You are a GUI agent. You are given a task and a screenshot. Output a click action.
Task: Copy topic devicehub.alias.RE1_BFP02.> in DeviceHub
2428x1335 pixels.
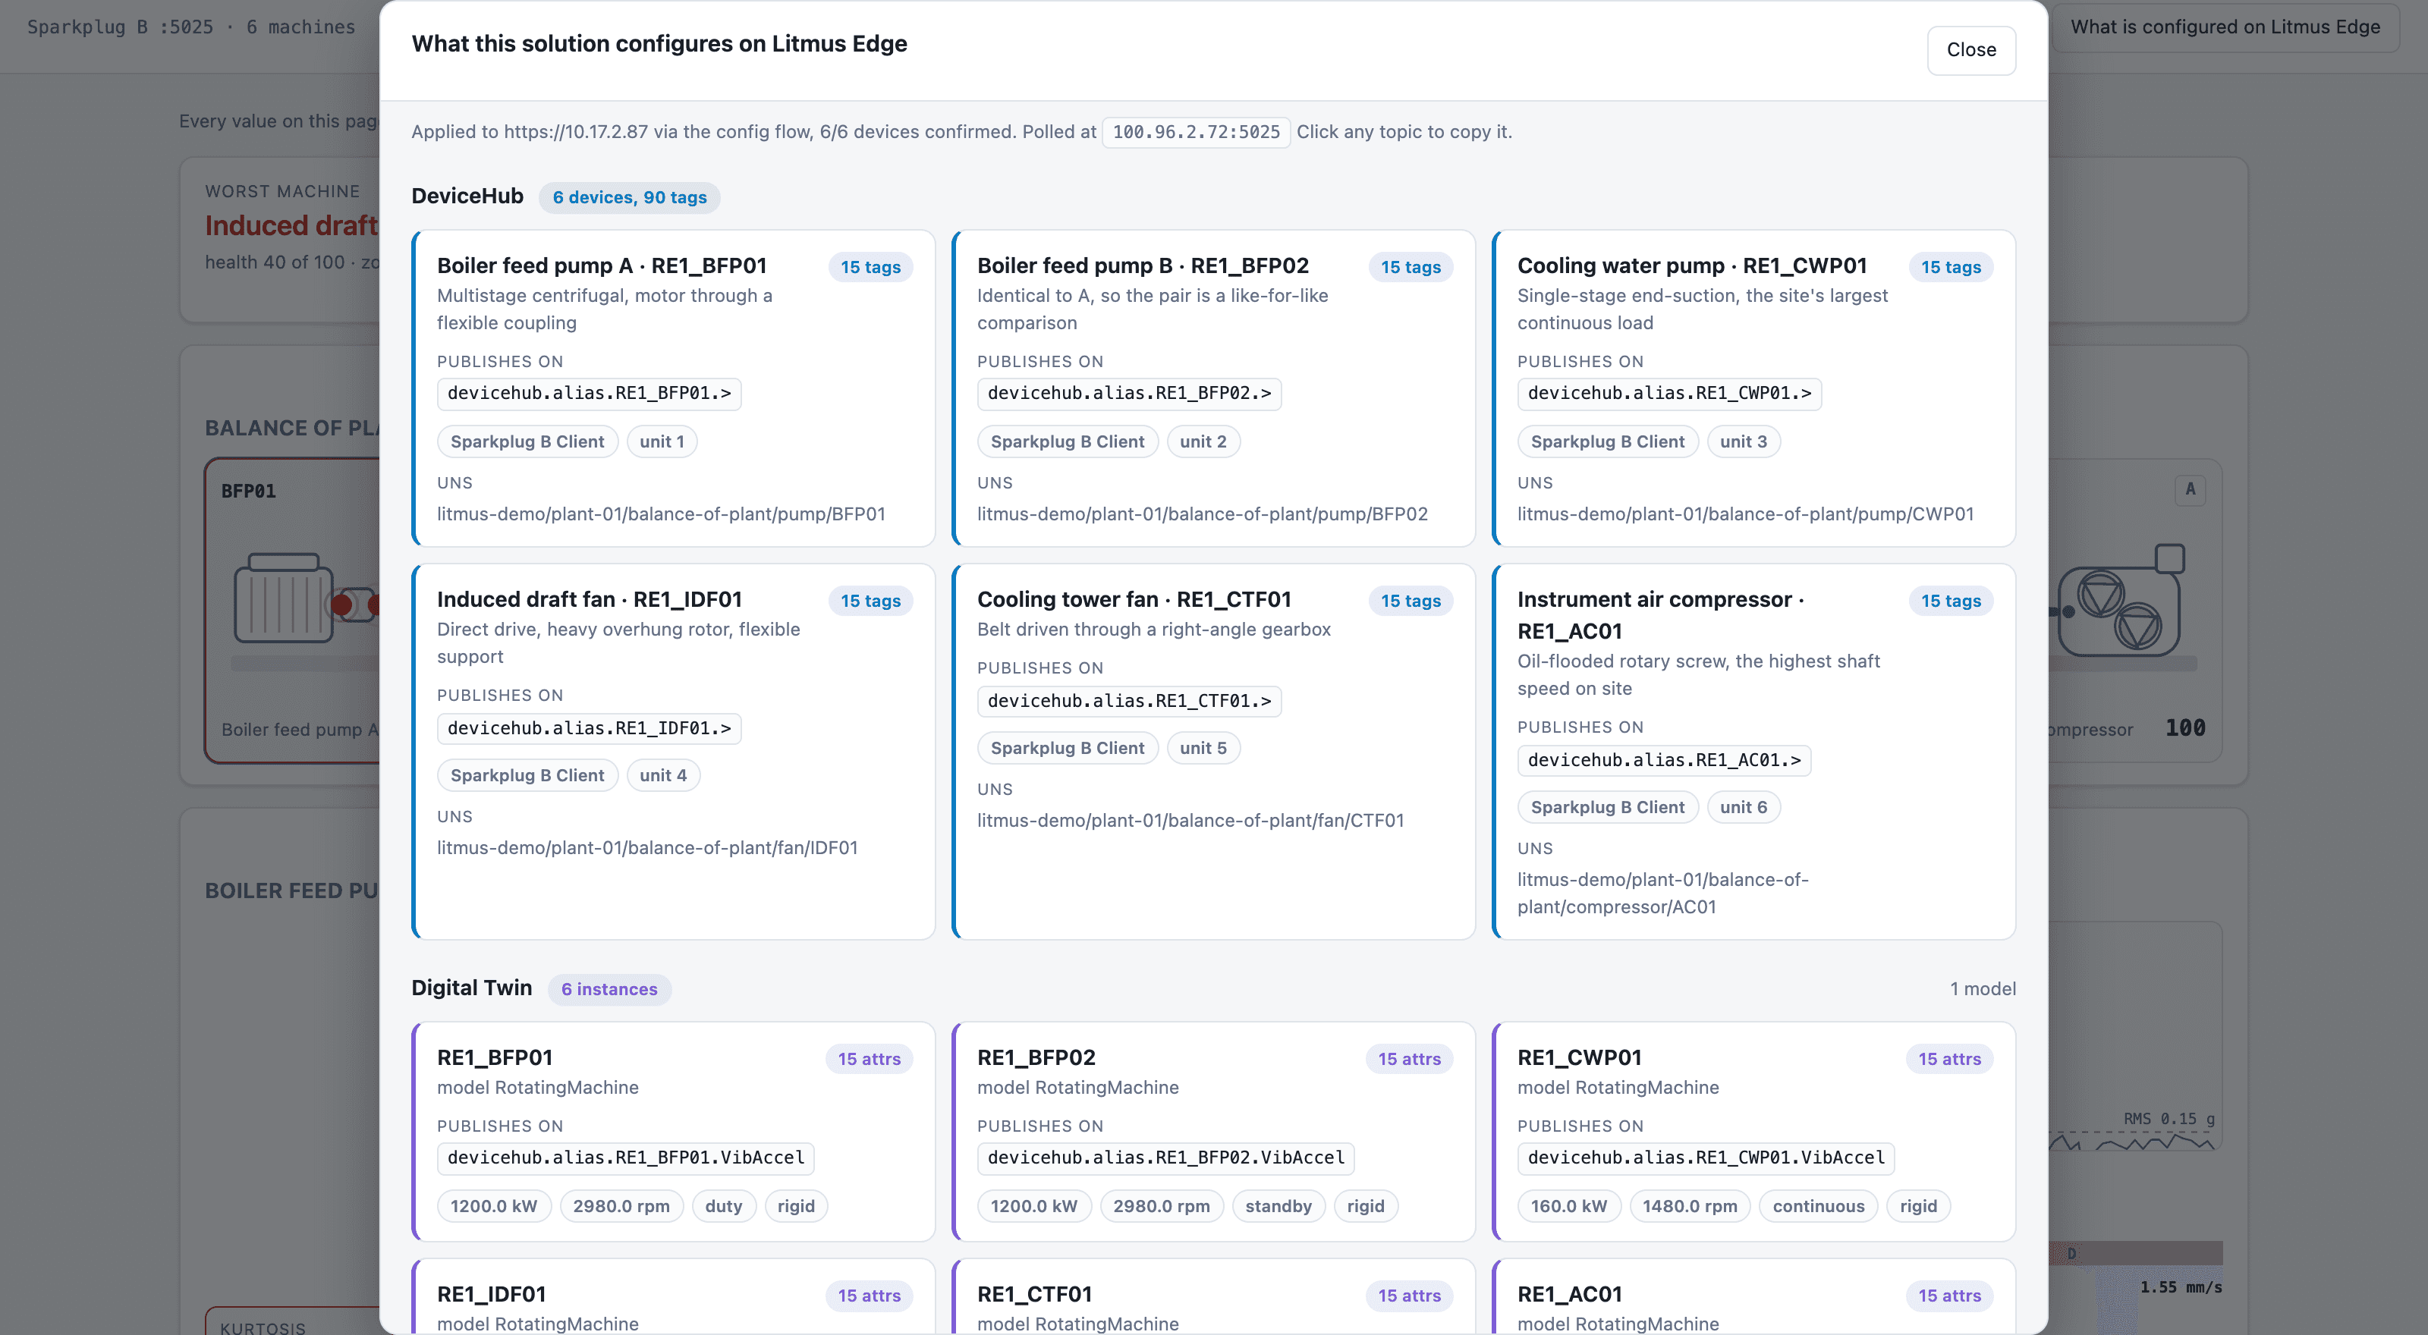(1129, 393)
